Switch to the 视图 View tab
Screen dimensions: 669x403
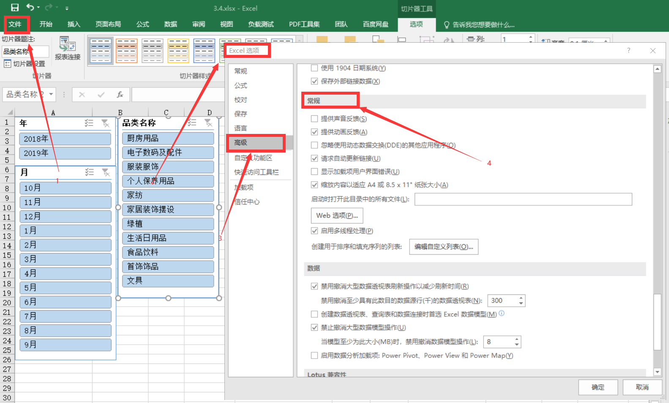(227, 24)
